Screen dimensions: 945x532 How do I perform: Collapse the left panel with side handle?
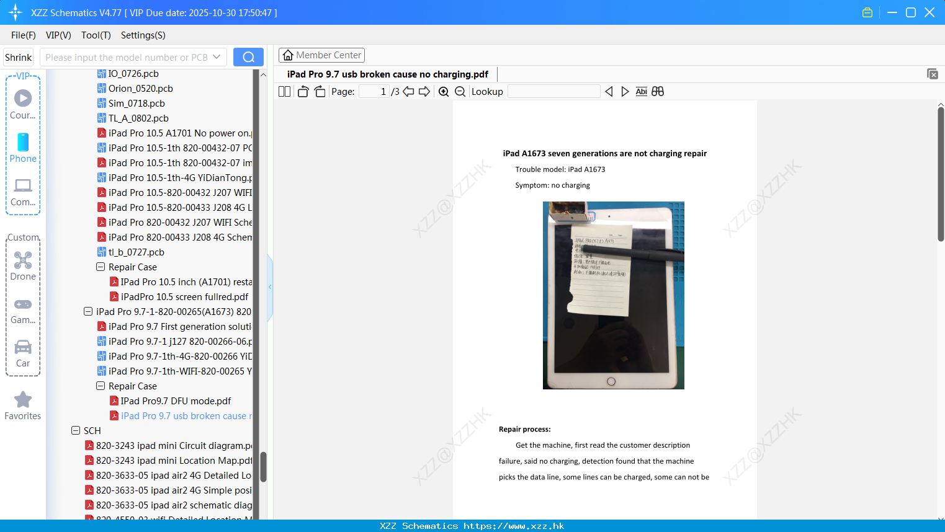tap(270, 287)
